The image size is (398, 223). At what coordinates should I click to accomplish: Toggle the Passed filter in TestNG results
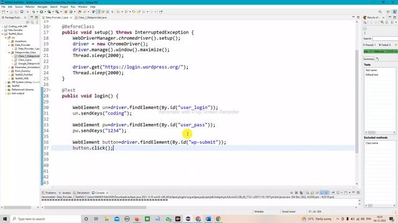pos(369,45)
